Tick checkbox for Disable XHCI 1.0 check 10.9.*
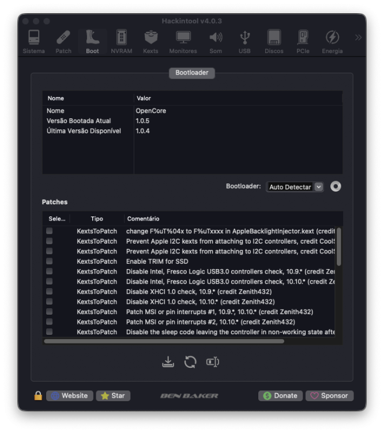 click(x=50, y=292)
